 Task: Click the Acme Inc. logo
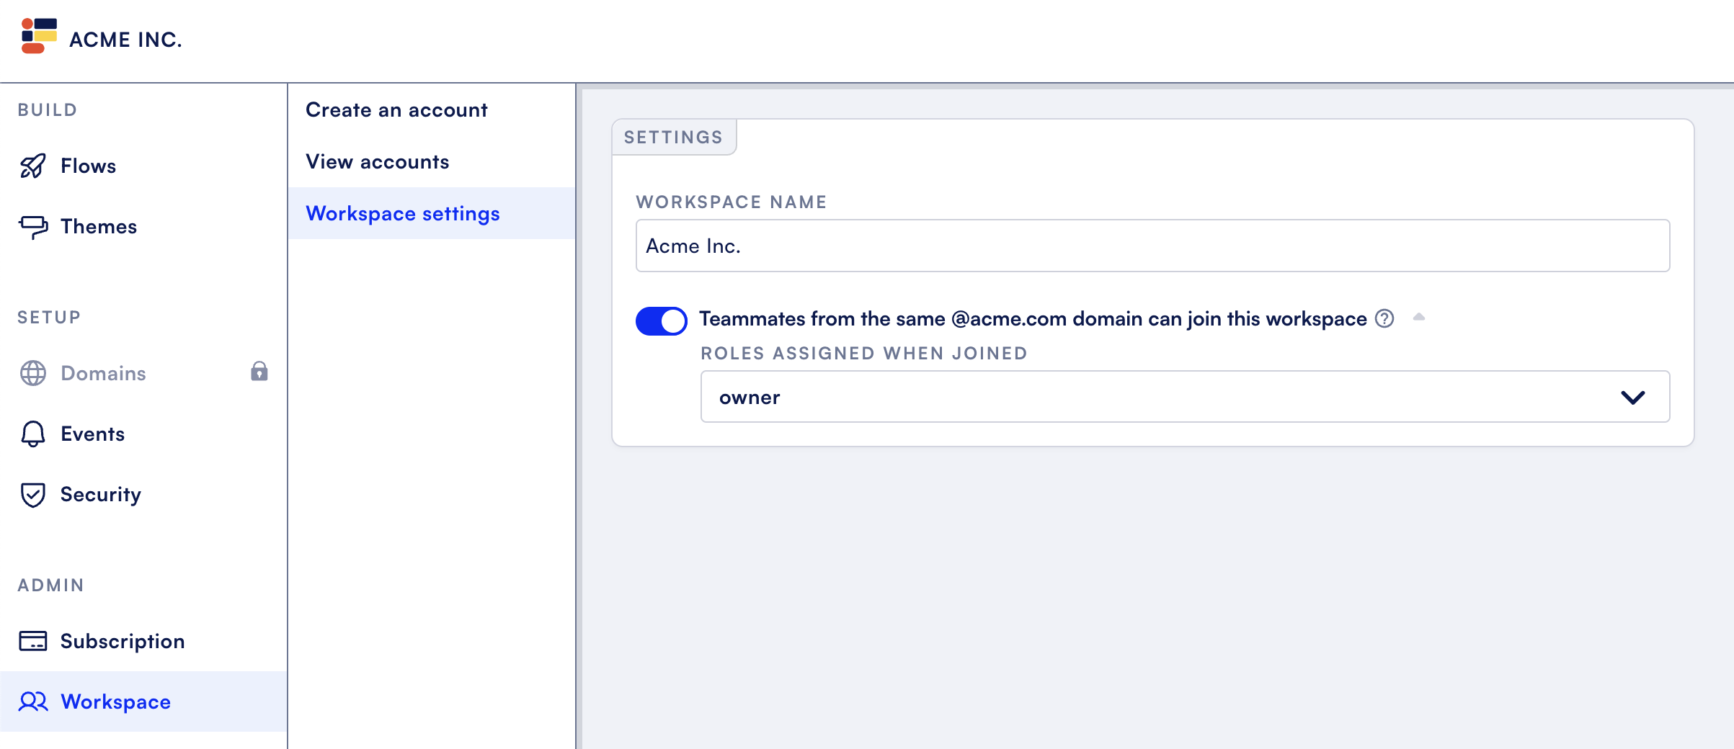coord(39,37)
